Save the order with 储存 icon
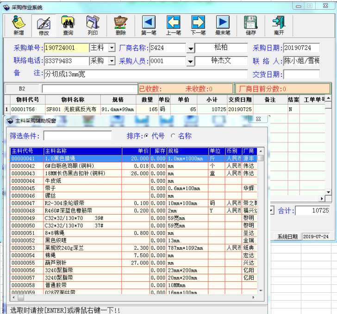The height and width of the screenshot is (314, 337). click(x=250, y=25)
